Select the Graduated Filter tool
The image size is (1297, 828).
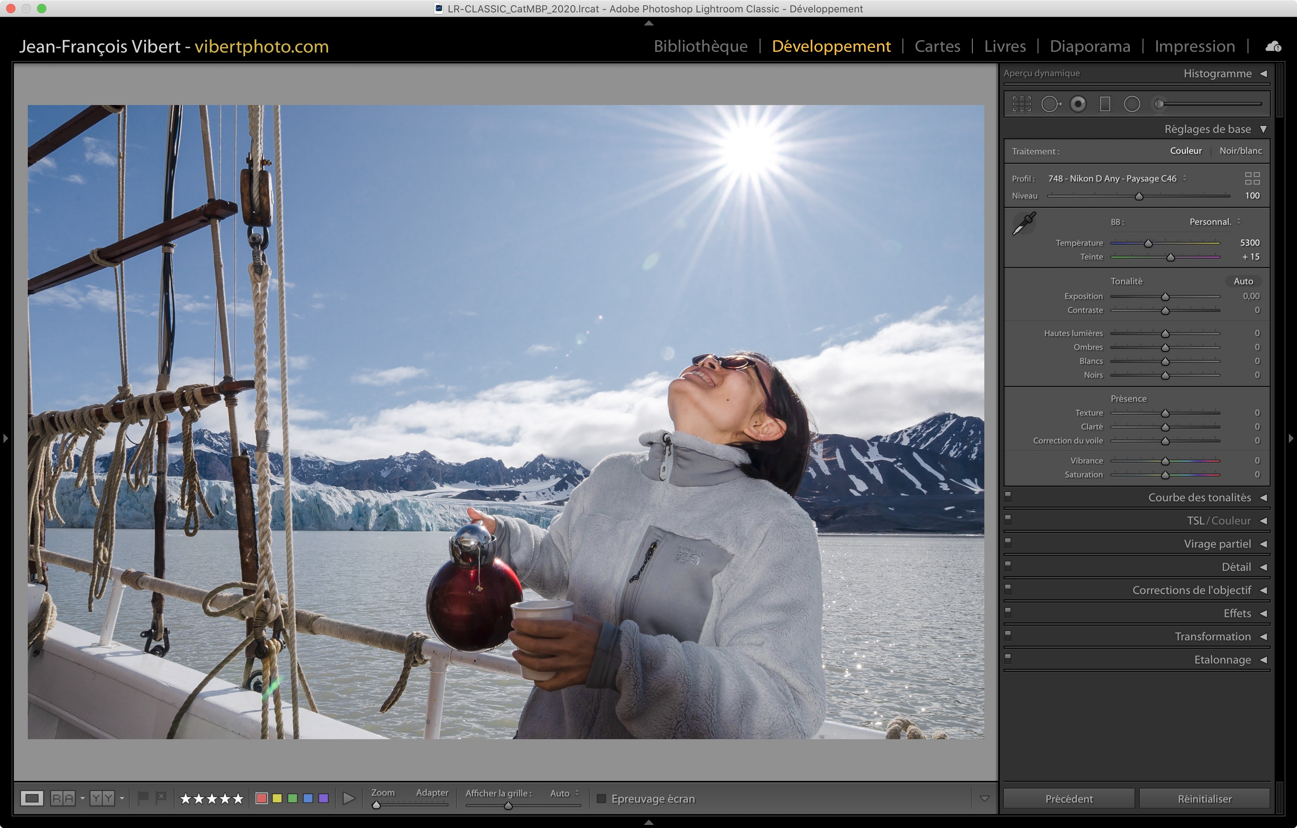coord(1105,104)
